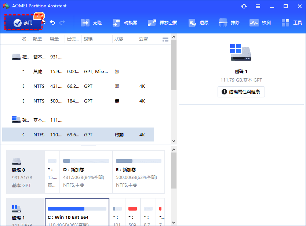Viewport: 306px width, 226px height.
Task: Click Windows disk icon of 111 GB row
Action: 16,119
